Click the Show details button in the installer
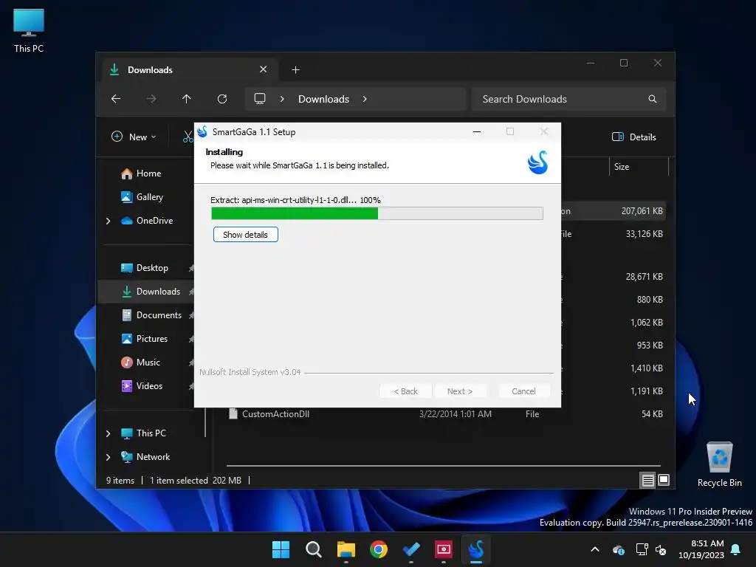Screen dimensions: 756x567 coord(245,234)
